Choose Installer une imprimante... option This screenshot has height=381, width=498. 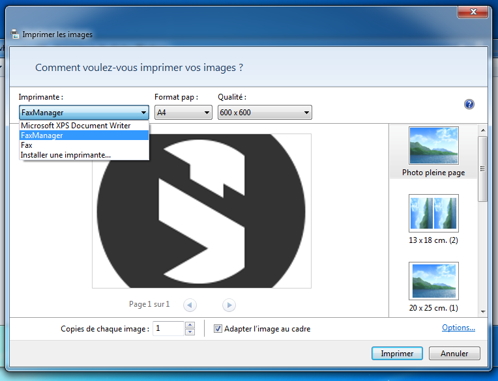(66, 155)
